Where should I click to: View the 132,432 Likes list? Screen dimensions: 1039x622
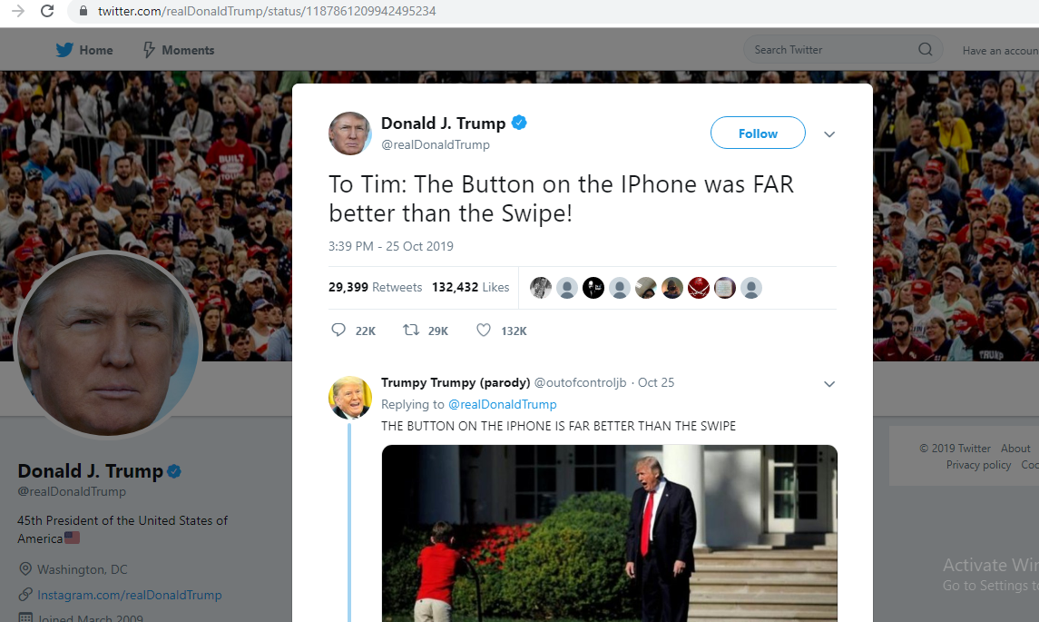[x=470, y=287]
